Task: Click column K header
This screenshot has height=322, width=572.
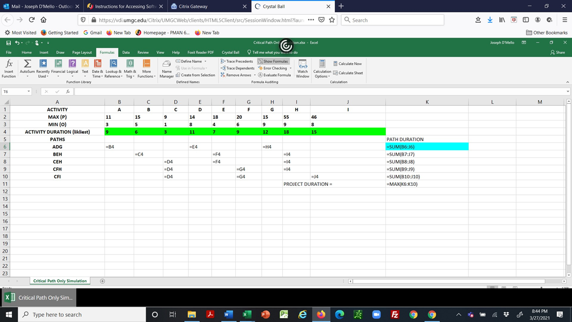Action: 427,102
